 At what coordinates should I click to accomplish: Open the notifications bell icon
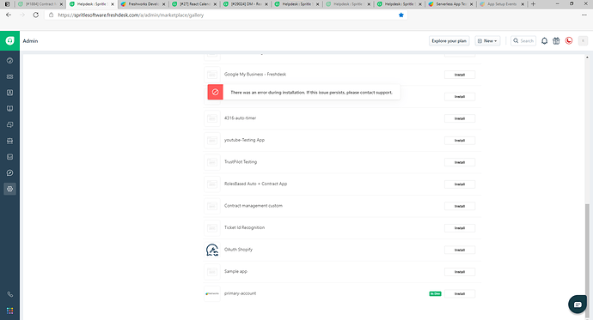544,41
